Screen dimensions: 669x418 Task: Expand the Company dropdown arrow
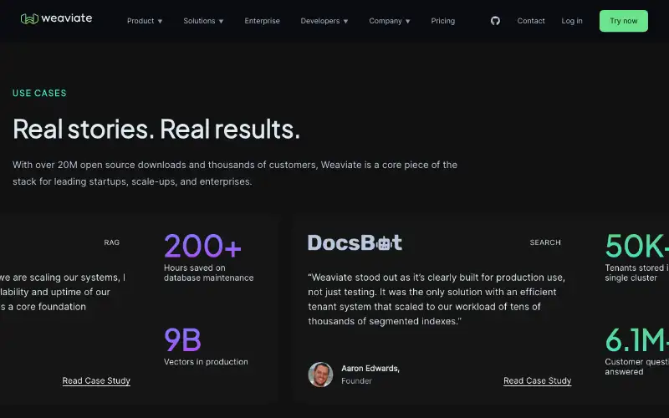(407, 21)
